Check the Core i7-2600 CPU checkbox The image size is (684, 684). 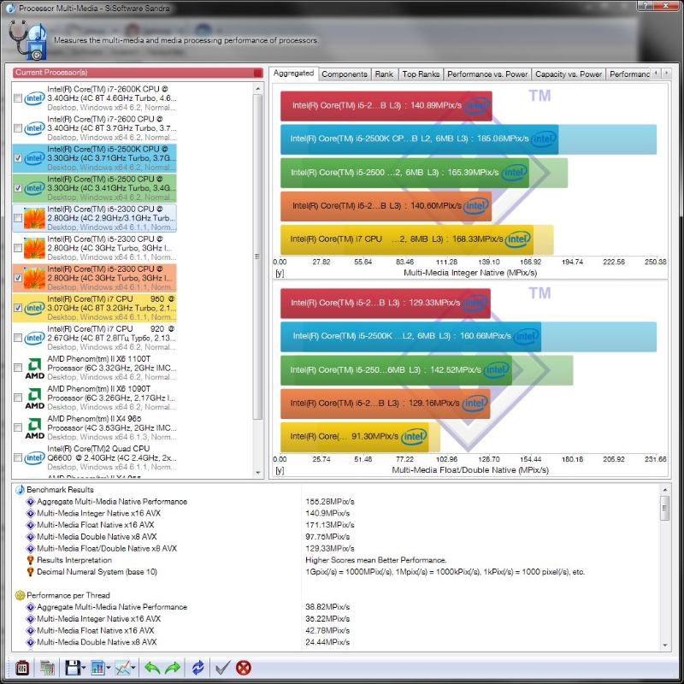point(18,128)
